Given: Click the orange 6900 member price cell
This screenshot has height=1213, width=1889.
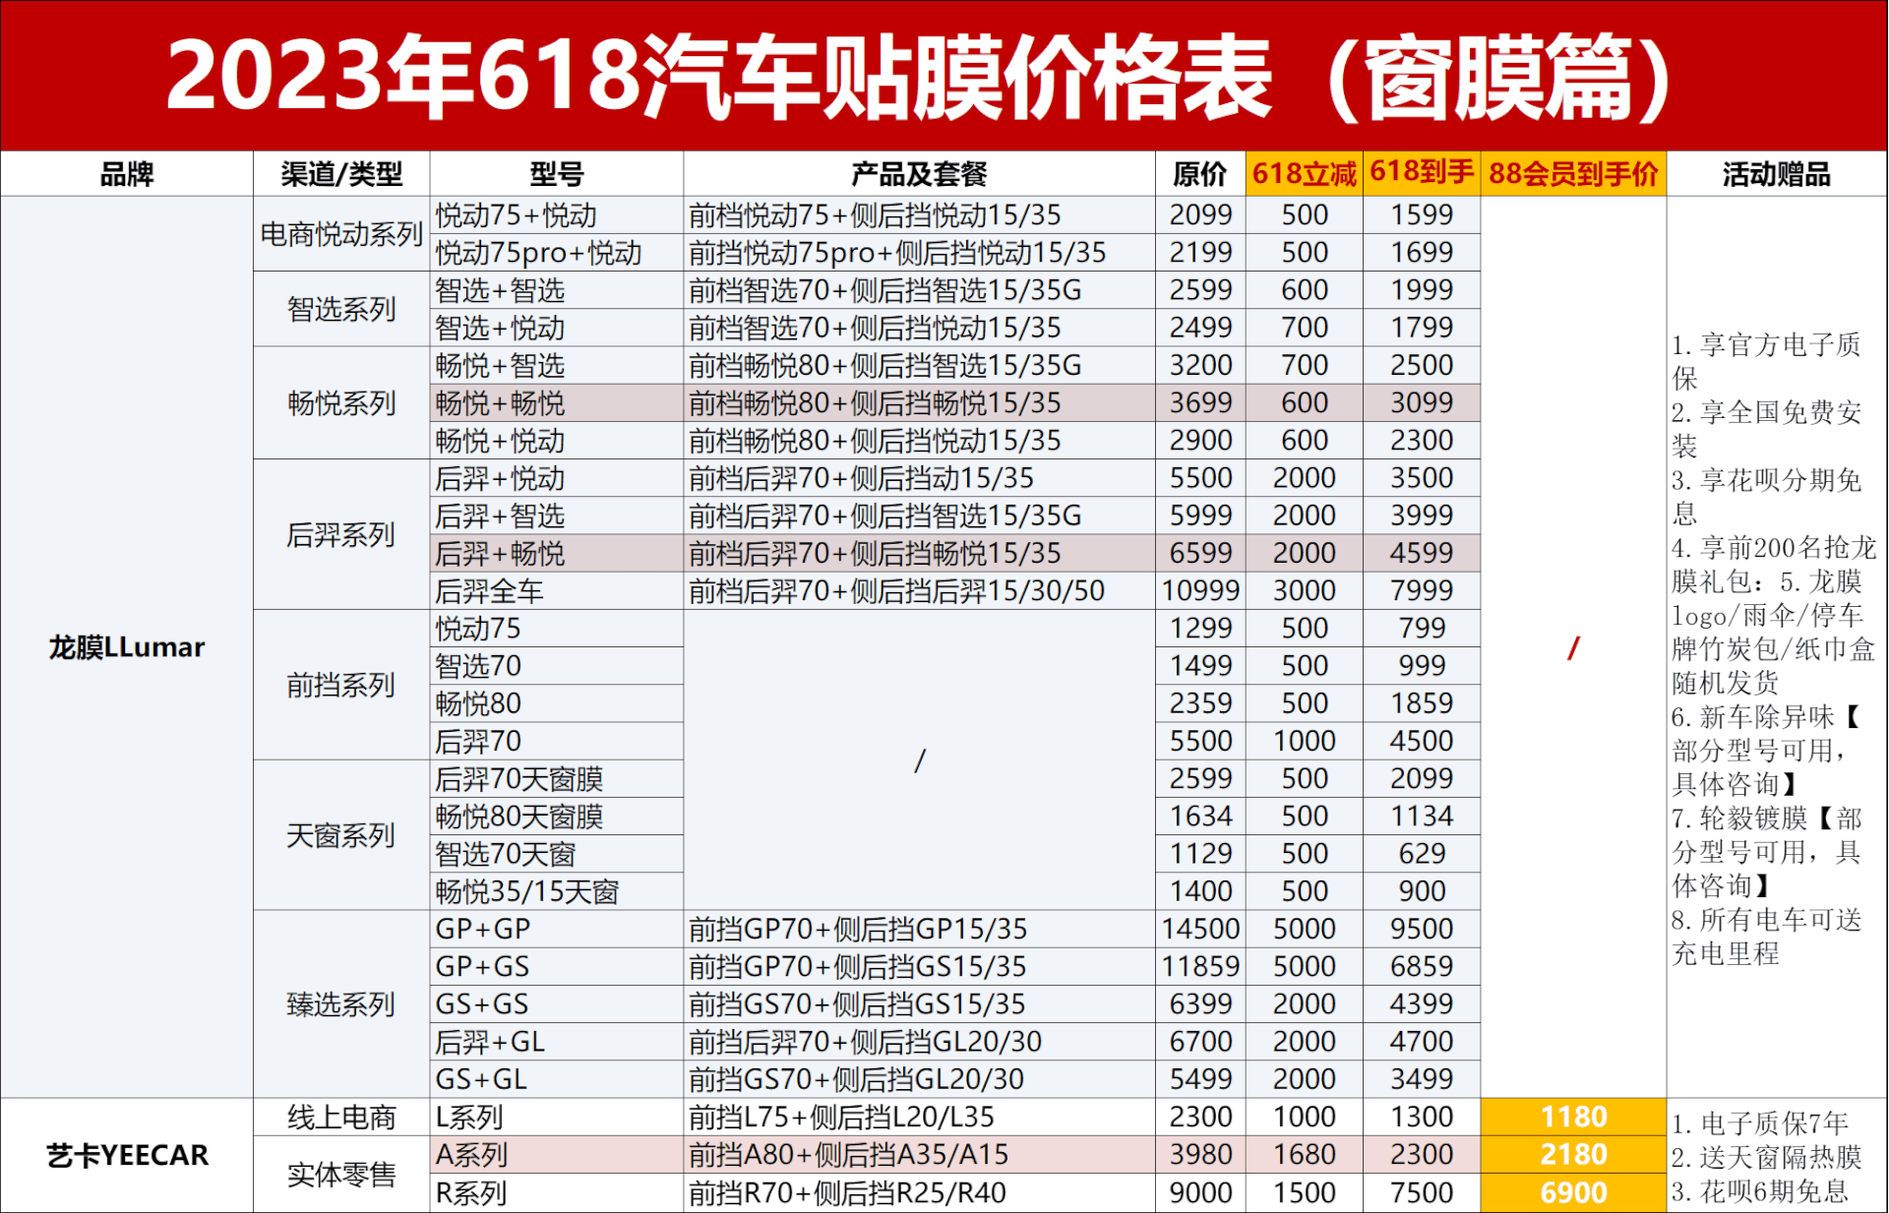Looking at the screenshot, I should coord(1572,1192).
